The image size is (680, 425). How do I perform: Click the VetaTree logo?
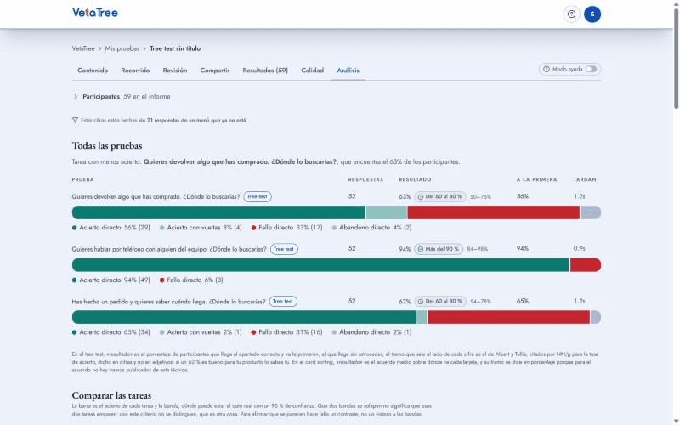tap(95, 13)
